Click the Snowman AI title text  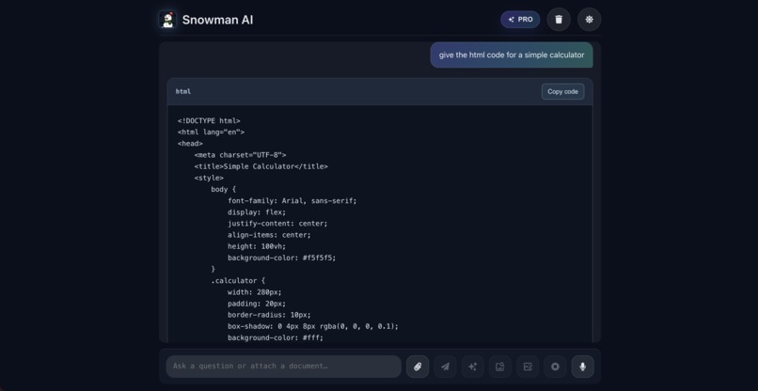[217, 20]
